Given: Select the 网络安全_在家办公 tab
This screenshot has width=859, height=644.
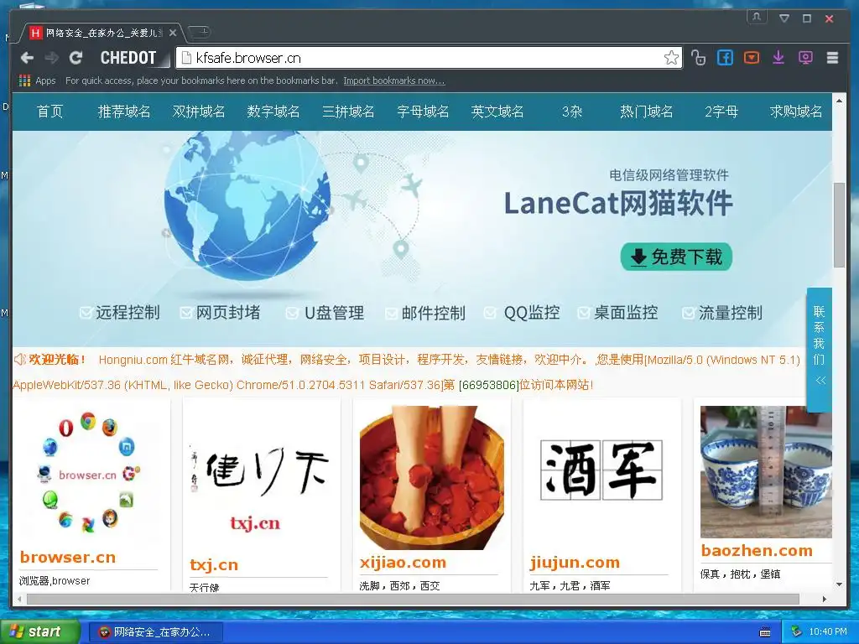Looking at the screenshot, I should pos(103,33).
